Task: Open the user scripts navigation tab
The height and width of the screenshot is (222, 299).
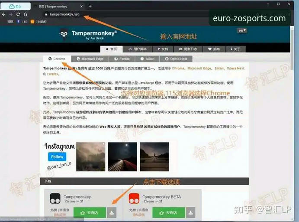Action: (x=138, y=49)
